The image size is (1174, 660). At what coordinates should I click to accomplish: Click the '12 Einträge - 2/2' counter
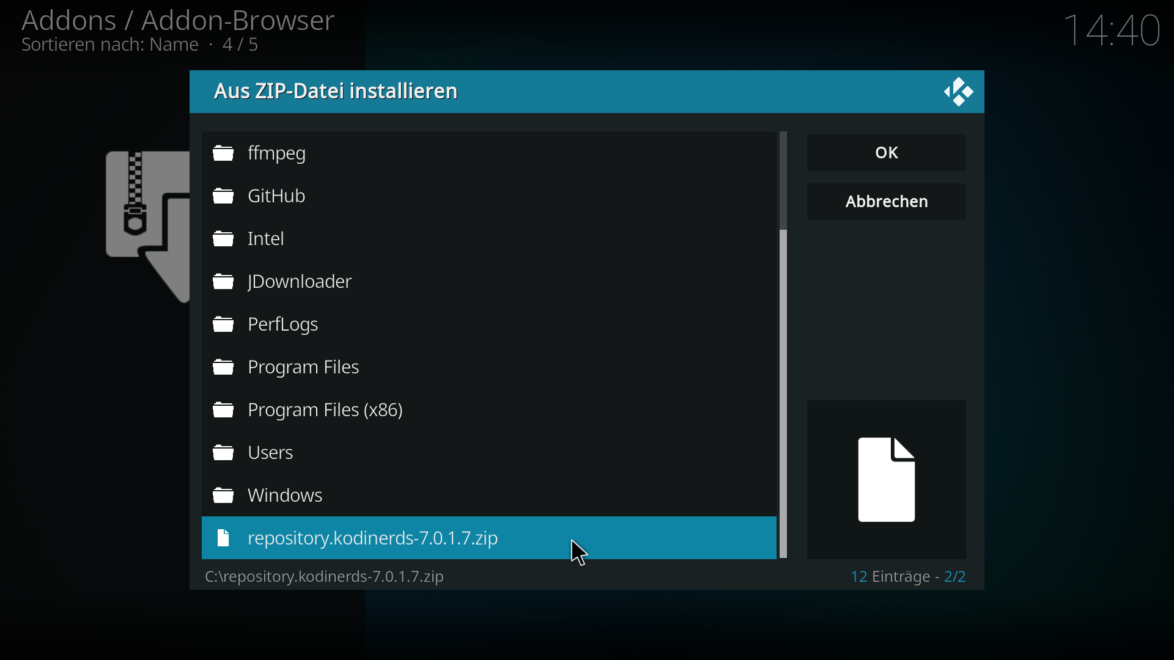pos(909,577)
